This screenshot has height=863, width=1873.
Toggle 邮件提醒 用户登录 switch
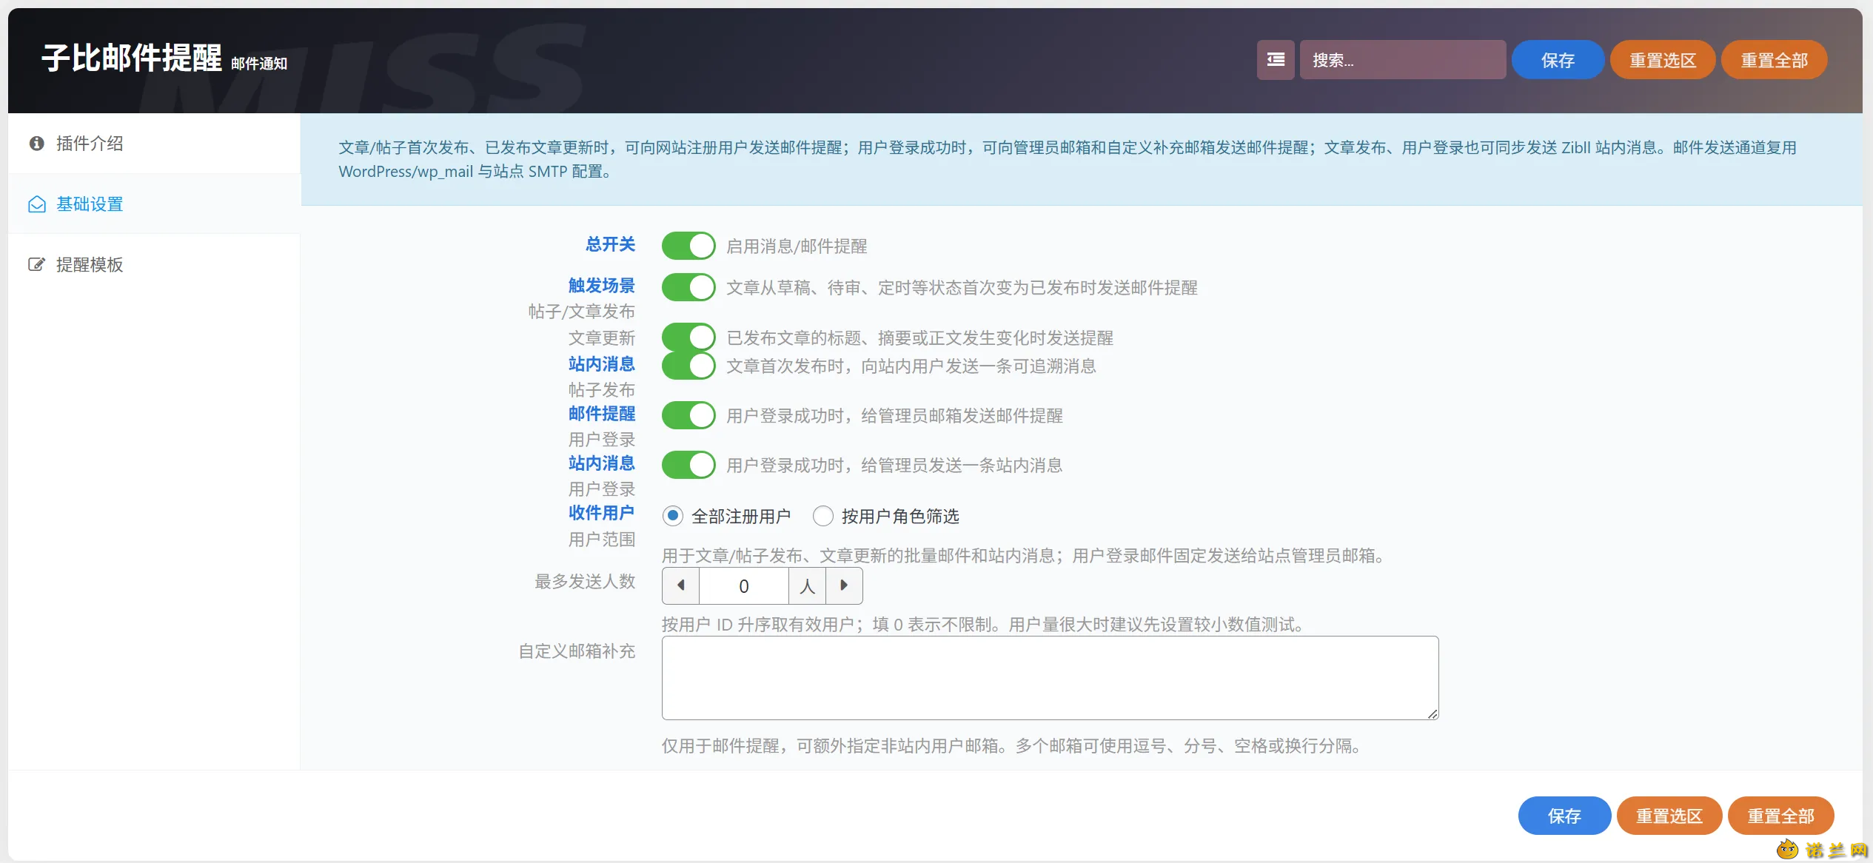click(688, 415)
